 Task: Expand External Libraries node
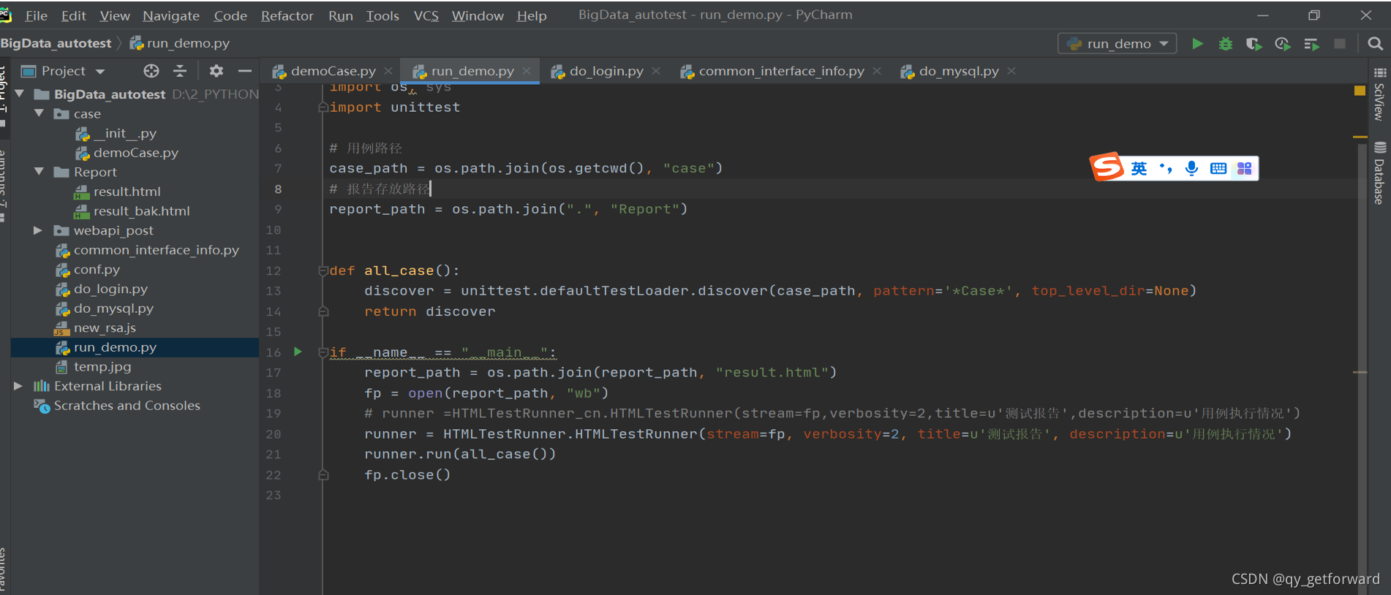click(18, 386)
